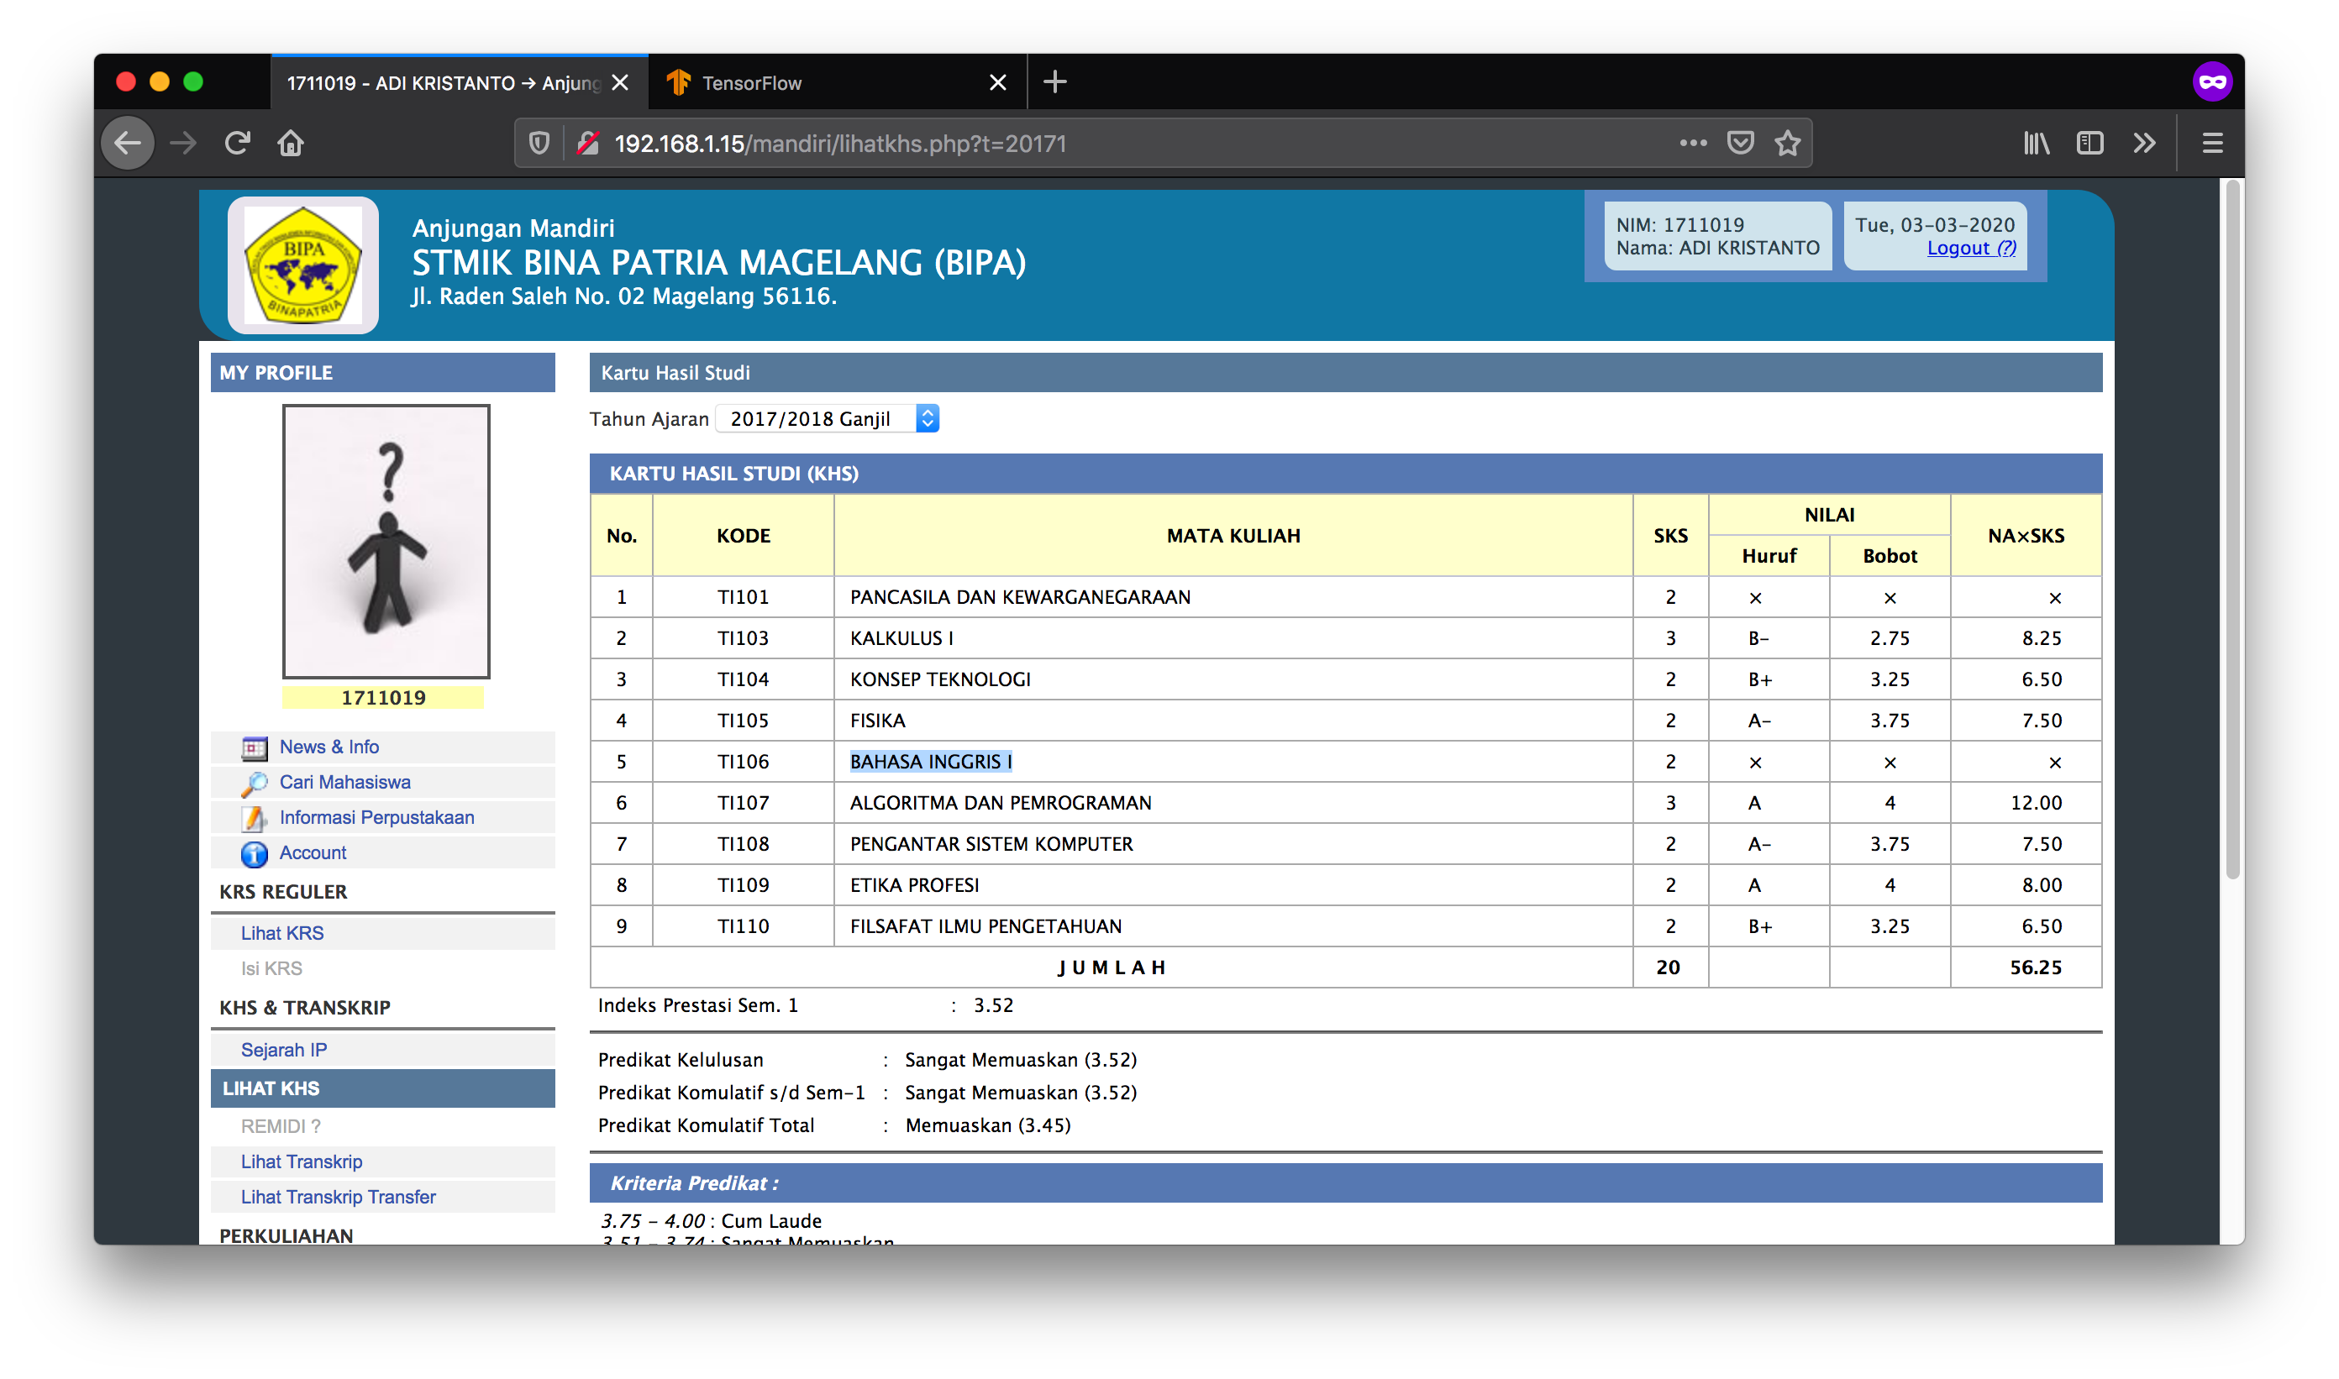
Task: Open page actions three-dot menu
Action: coord(1693,143)
